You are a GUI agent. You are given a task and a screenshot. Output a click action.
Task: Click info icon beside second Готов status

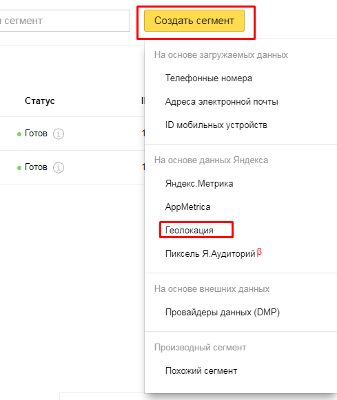(x=59, y=167)
